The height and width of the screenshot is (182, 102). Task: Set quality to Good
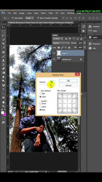(40, 107)
